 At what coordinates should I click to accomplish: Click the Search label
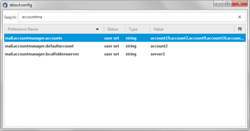pyautogui.click(x=10, y=17)
